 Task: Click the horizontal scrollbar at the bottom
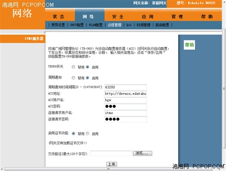point(108,169)
